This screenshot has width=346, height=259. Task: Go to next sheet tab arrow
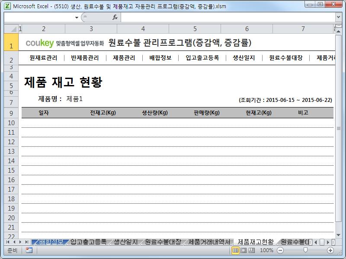coord(20,242)
